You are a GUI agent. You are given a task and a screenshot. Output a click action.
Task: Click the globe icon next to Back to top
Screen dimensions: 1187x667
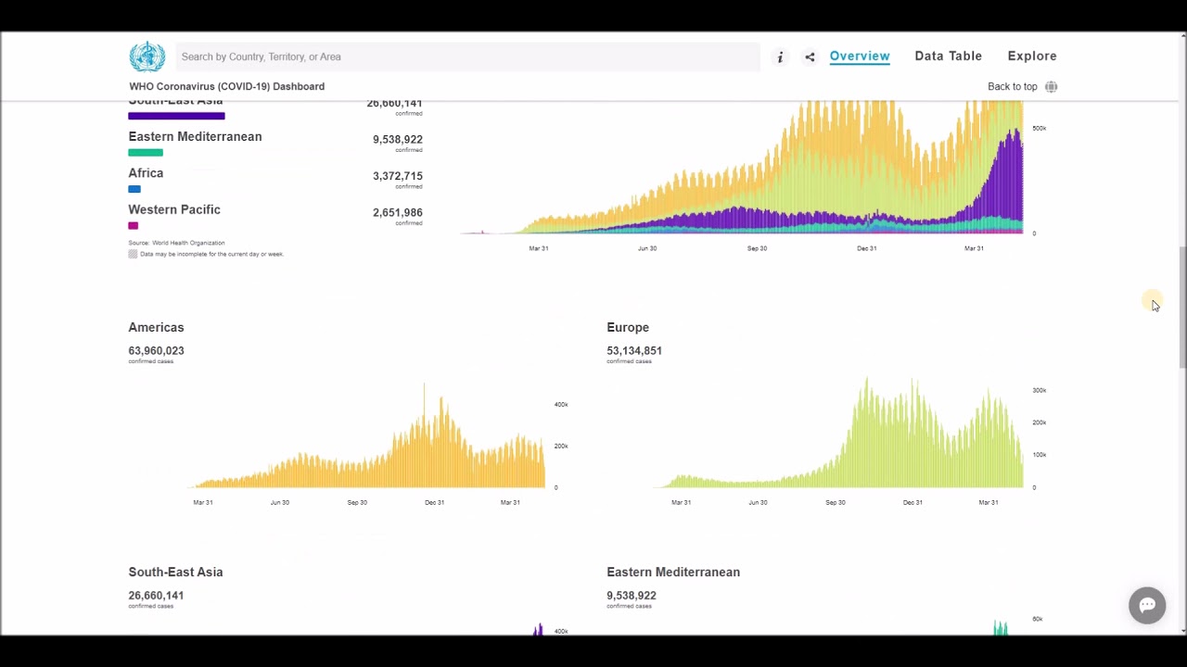tap(1051, 86)
